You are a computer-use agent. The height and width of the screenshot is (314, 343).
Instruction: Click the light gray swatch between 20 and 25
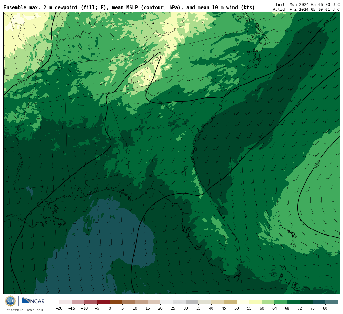coord(167,302)
